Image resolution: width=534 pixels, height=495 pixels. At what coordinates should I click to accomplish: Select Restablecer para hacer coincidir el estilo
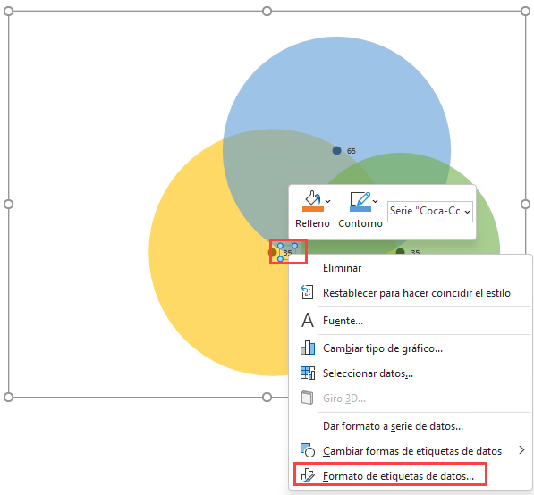[416, 293]
